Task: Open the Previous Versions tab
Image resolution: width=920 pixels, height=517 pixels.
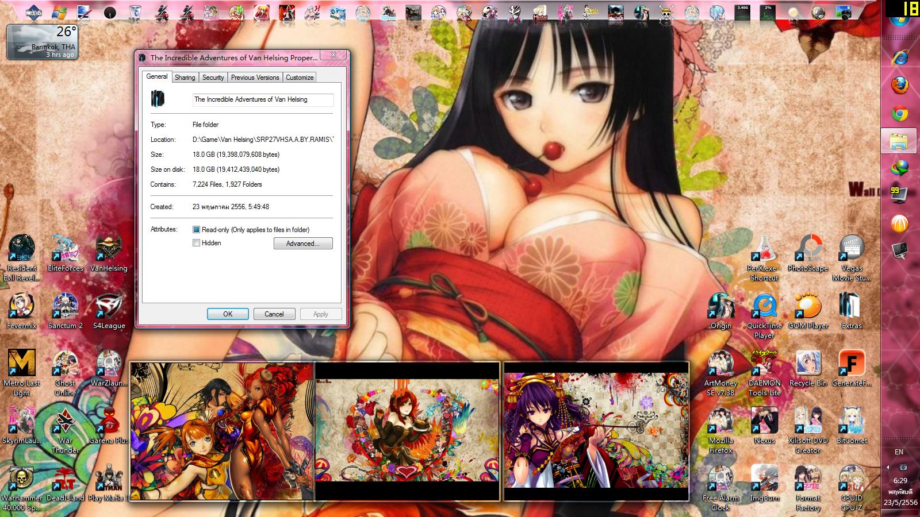Action: coord(255,78)
